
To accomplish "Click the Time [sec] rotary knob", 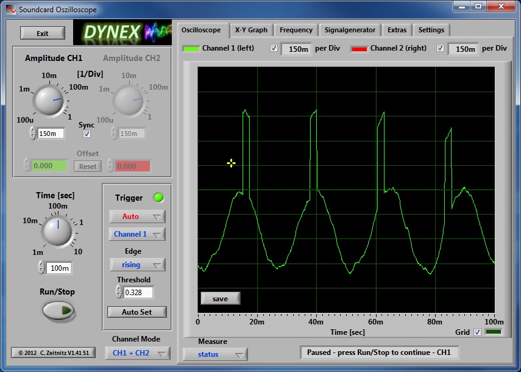I will coord(57,232).
